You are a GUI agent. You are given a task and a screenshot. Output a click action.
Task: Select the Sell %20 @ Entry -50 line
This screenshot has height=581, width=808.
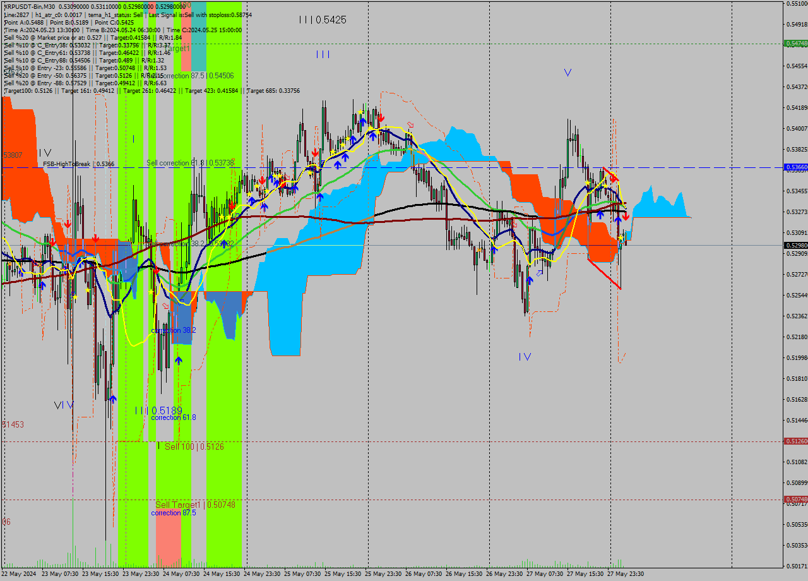coord(84,75)
